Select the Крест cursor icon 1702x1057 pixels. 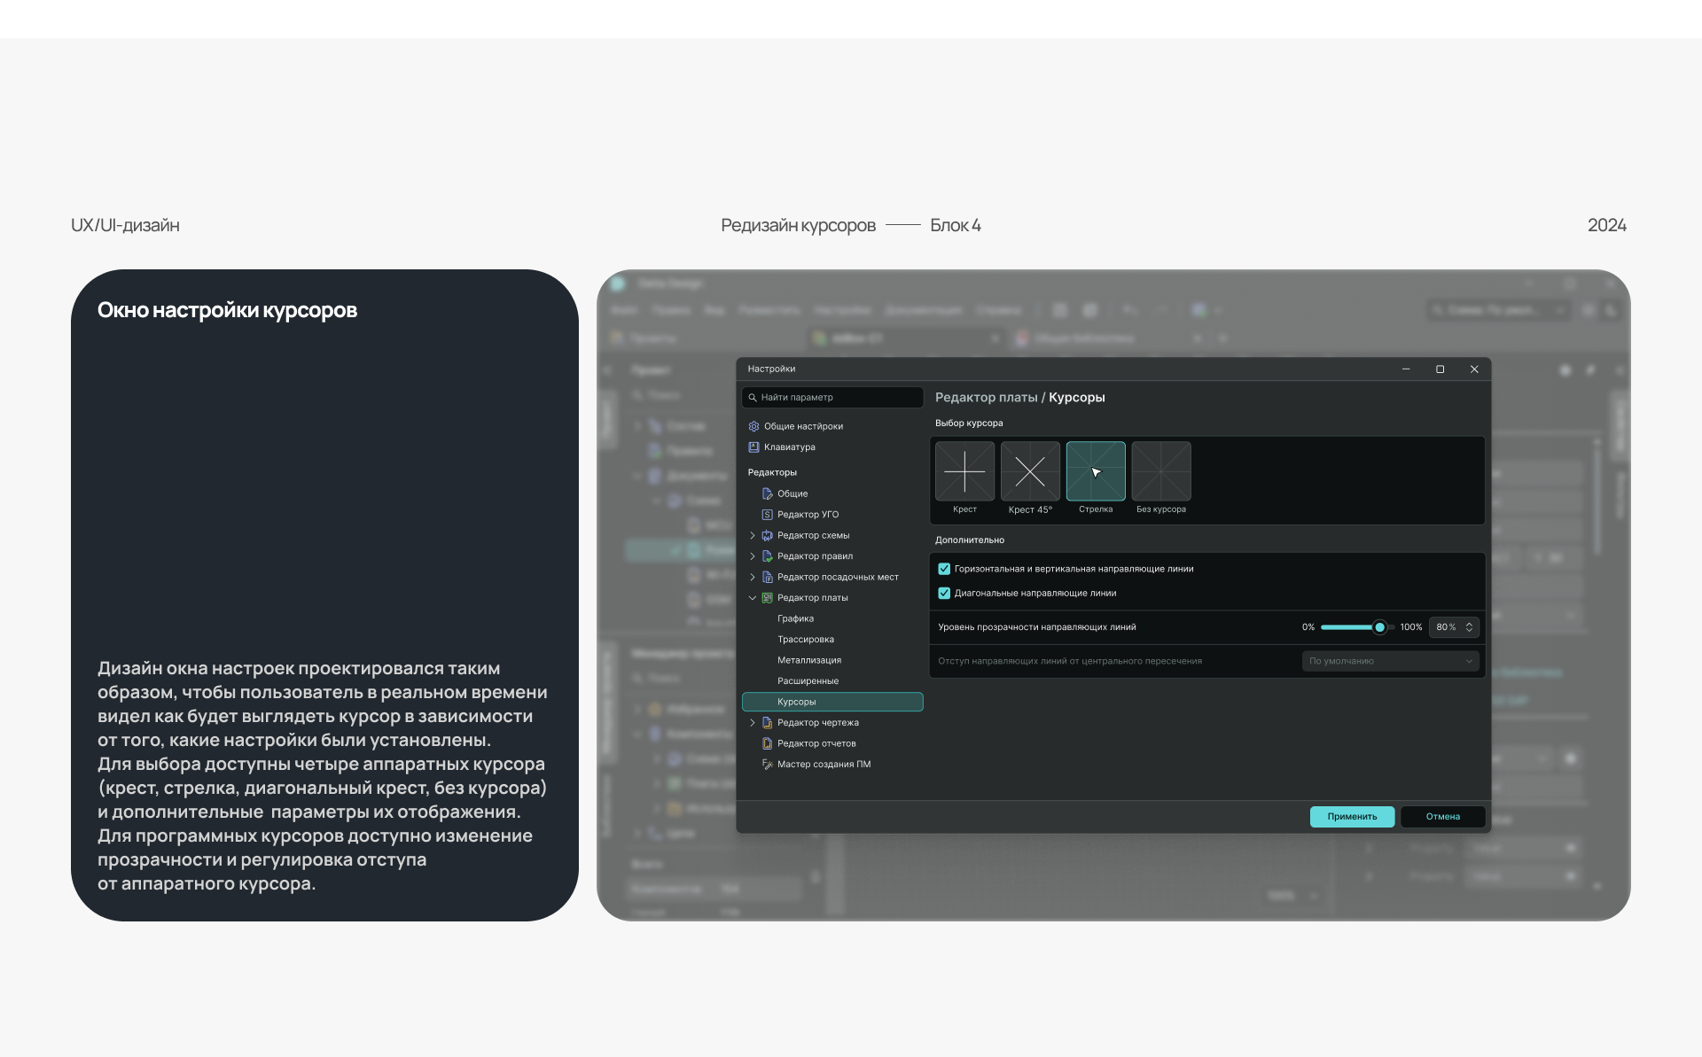964,471
